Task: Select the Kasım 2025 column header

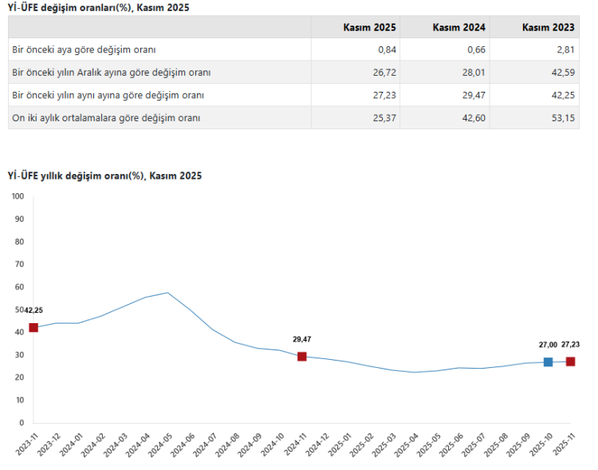Action: click(369, 27)
